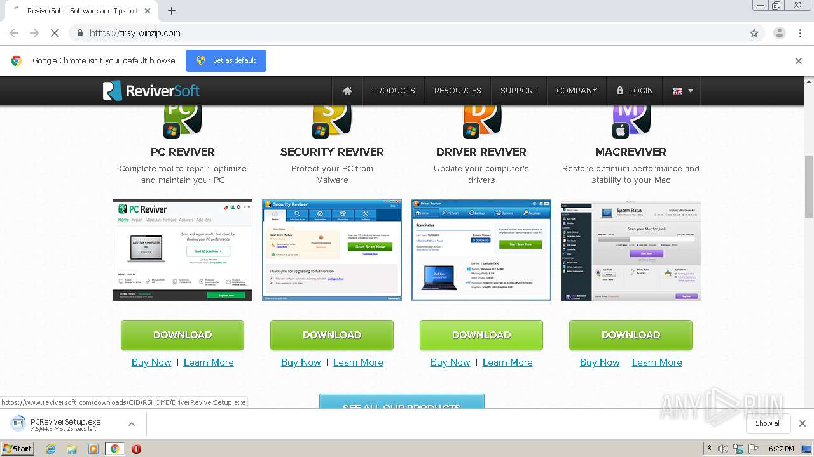Viewport: 814px width, 457px height.
Task: Click the Security Reviver screenshot thumbnail
Action: [x=332, y=250]
